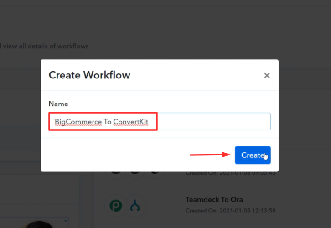Close the Create Workflow dialog
The height and width of the screenshot is (228, 331).
click(x=267, y=75)
